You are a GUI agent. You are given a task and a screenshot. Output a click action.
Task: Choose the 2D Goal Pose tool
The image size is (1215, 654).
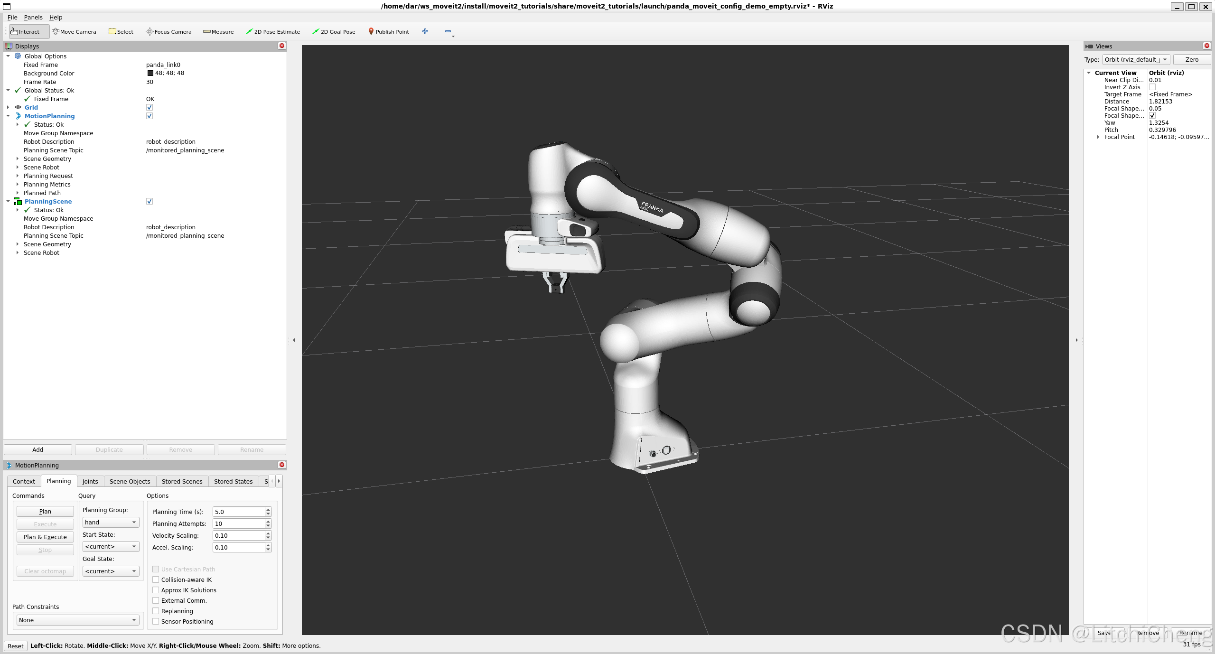(x=334, y=32)
